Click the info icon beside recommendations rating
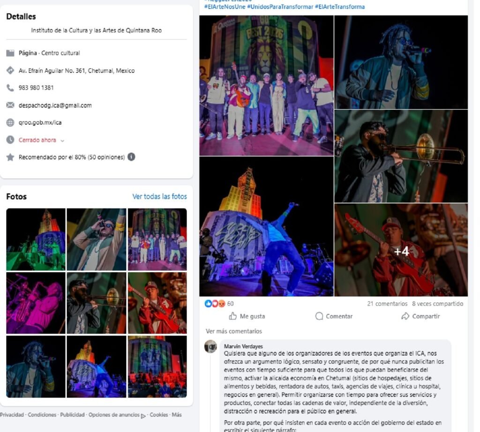Image resolution: width=480 pixels, height=432 pixels. point(131,157)
